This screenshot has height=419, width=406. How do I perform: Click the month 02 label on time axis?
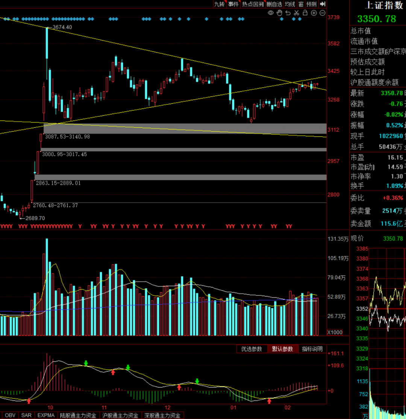click(x=287, y=407)
